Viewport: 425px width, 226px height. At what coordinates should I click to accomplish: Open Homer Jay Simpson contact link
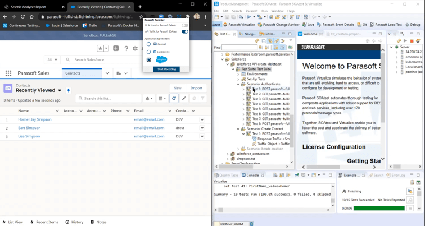[x=35, y=119]
